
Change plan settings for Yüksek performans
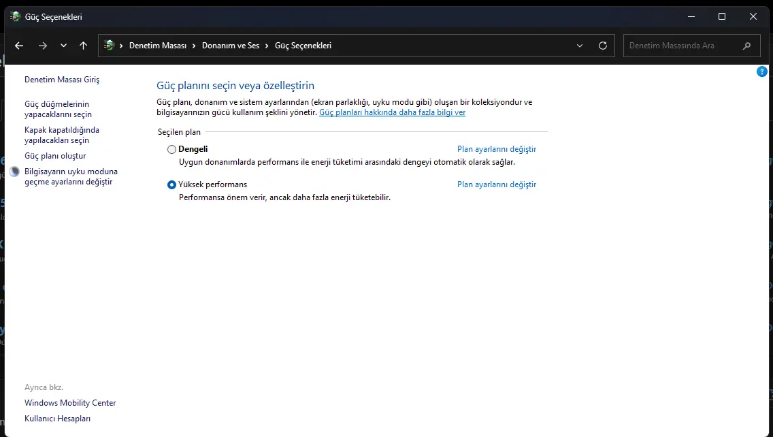[497, 184]
